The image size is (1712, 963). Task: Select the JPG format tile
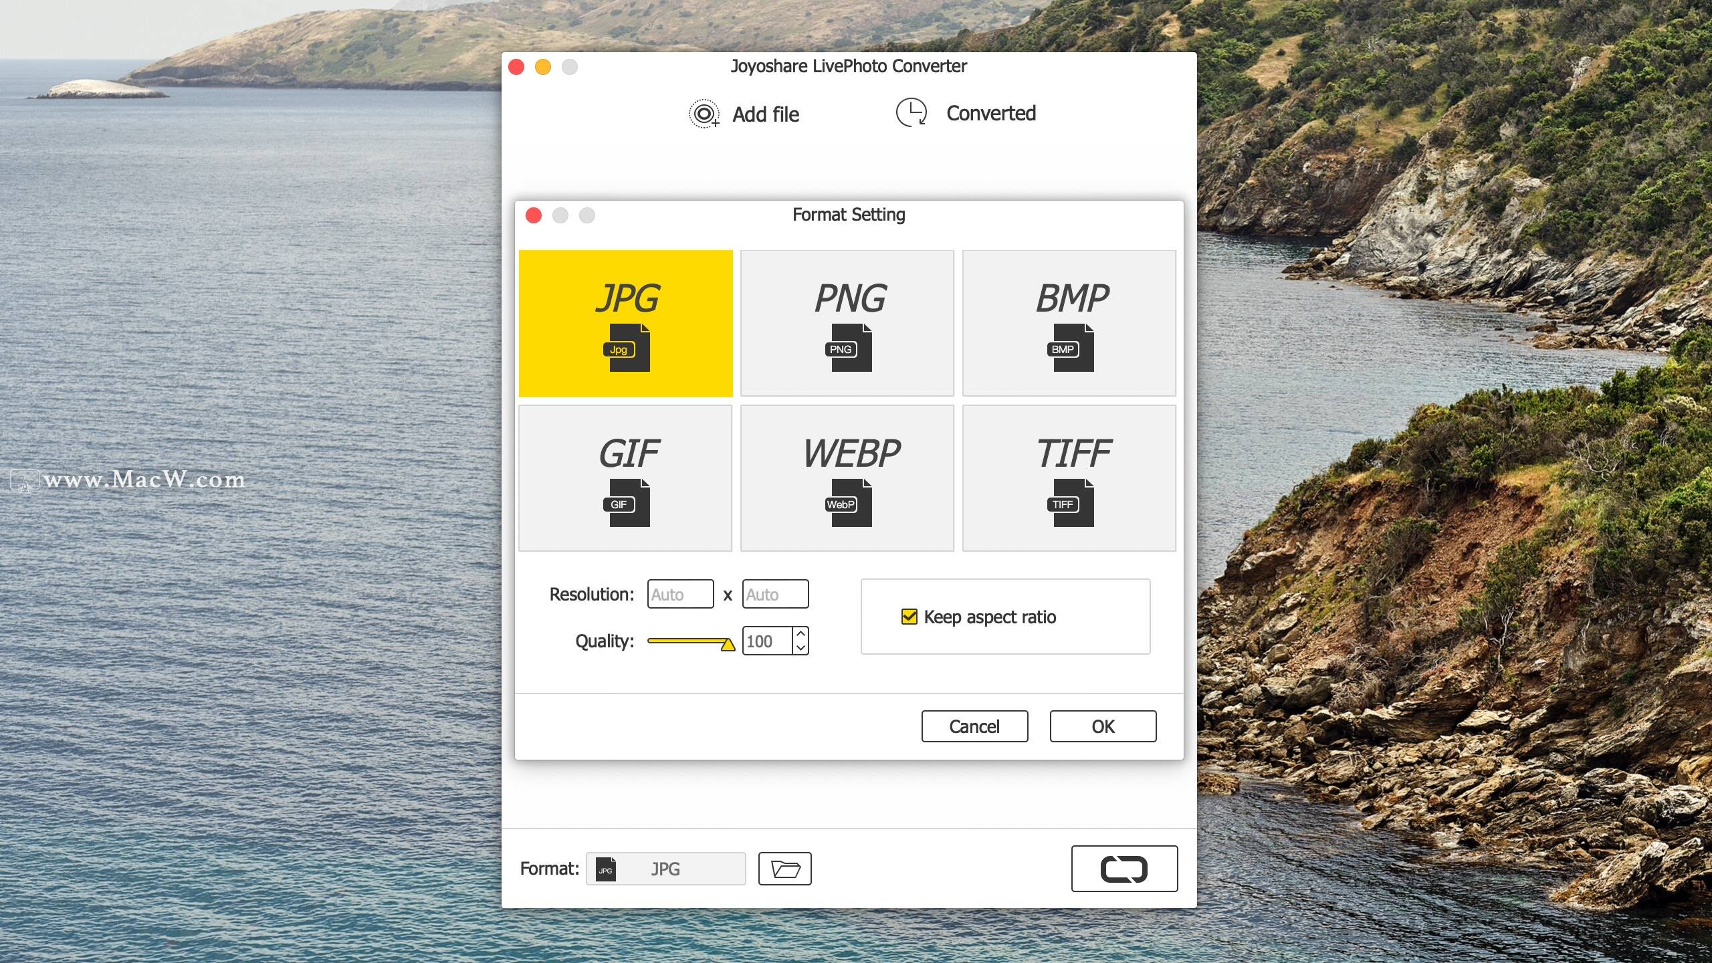625,323
